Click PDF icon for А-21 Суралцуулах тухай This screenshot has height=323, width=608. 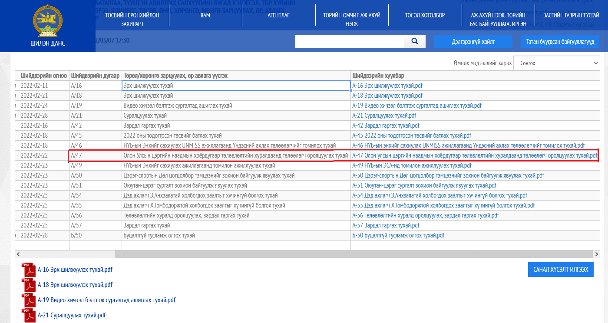[x=29, y=315]
